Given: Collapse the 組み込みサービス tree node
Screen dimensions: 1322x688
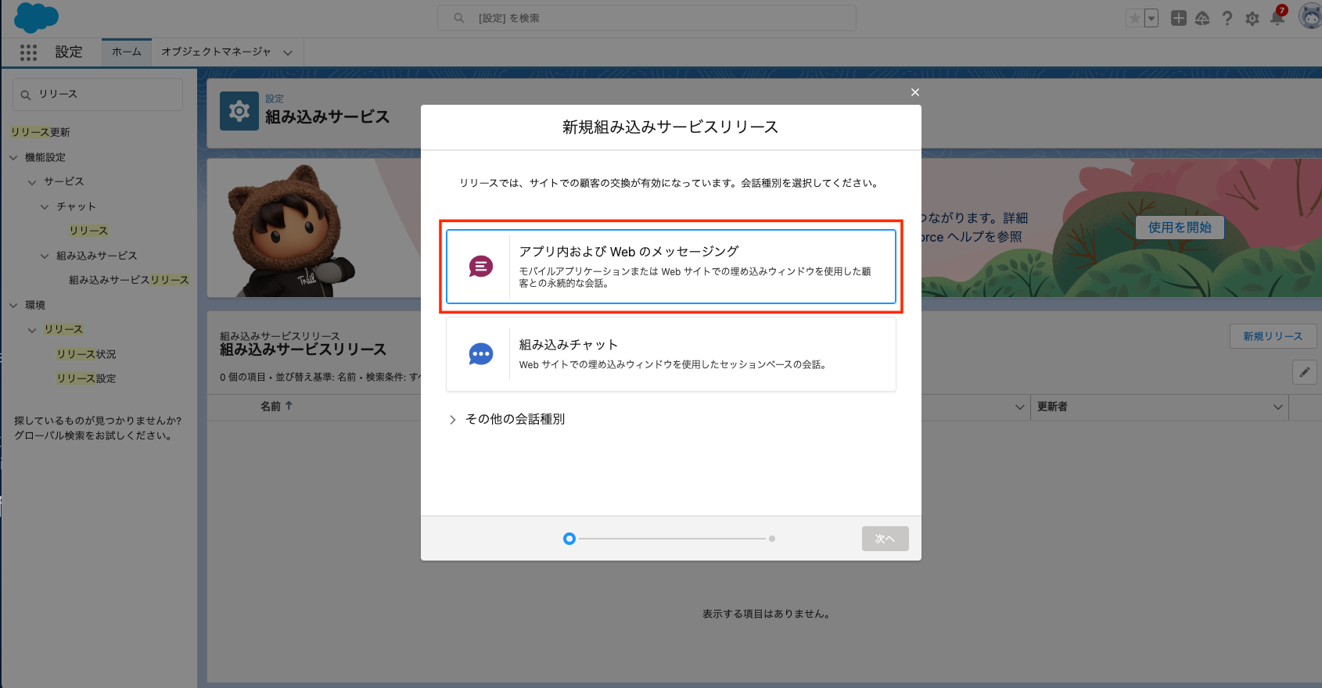Looking at the screenshot, I should click(45, 256).
